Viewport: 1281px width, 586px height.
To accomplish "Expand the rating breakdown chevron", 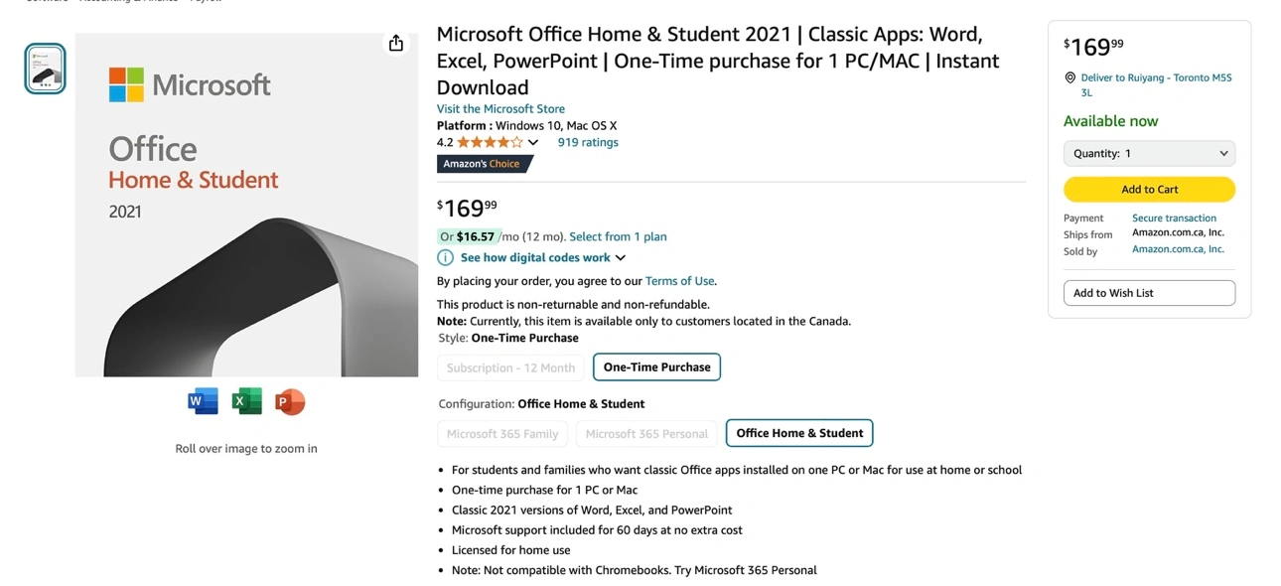I will (533, 143).
